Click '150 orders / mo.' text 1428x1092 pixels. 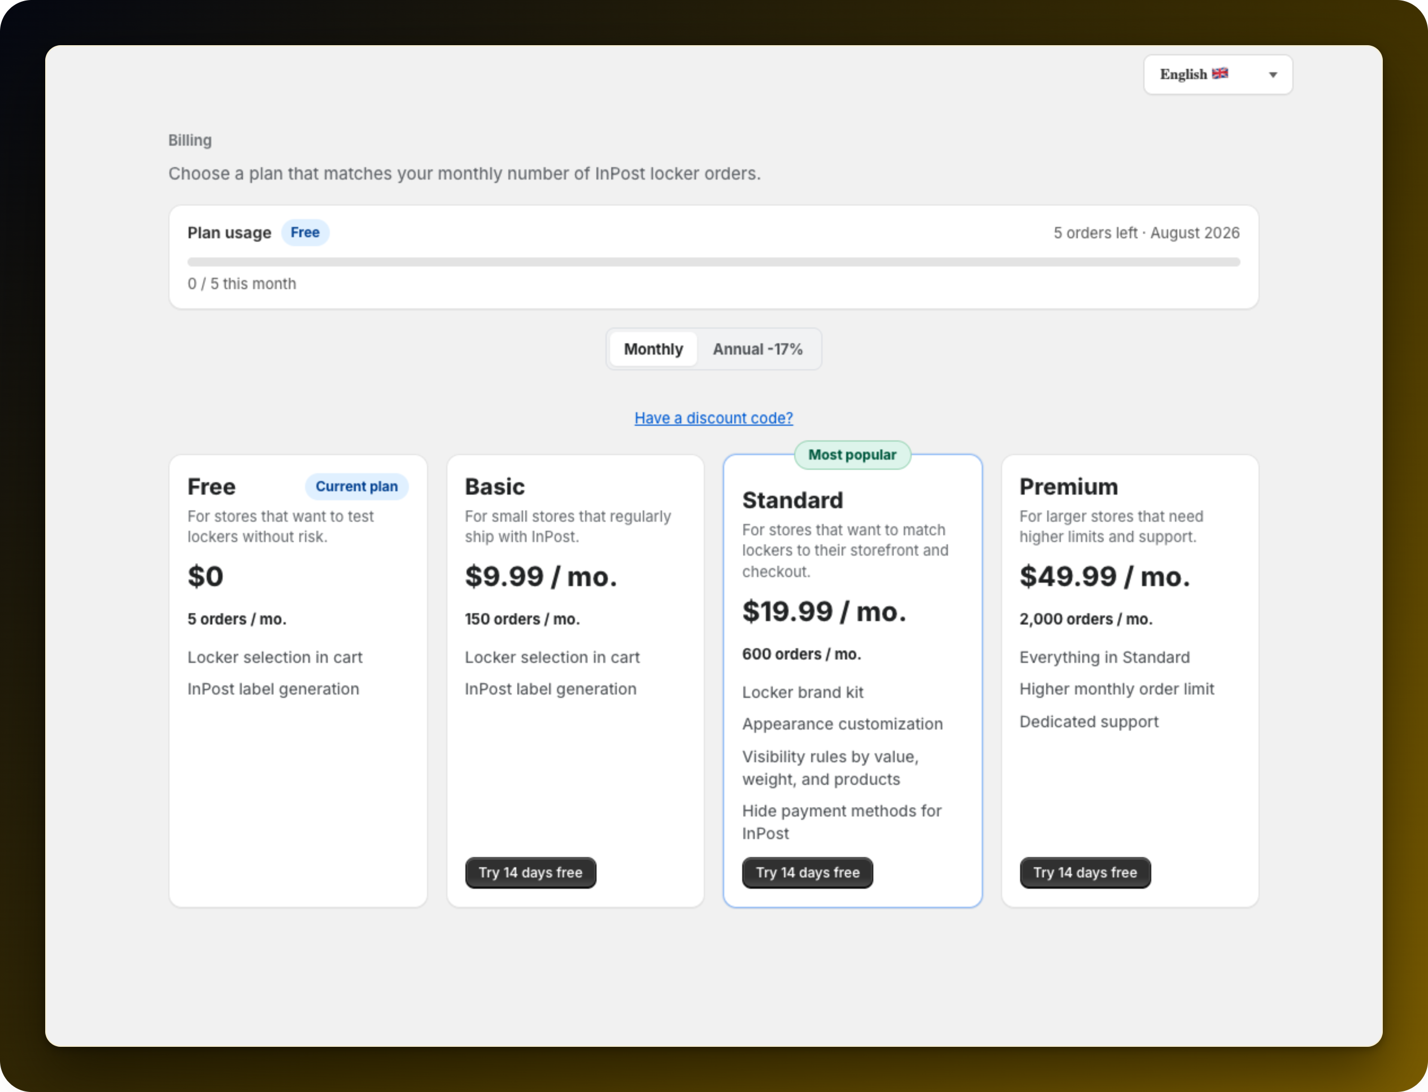[x=522, y=619]
